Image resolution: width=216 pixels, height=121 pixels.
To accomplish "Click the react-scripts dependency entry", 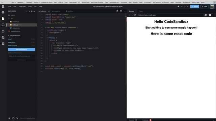I will [12, 46].
